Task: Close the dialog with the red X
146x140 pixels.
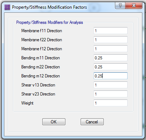Action: 134,5
